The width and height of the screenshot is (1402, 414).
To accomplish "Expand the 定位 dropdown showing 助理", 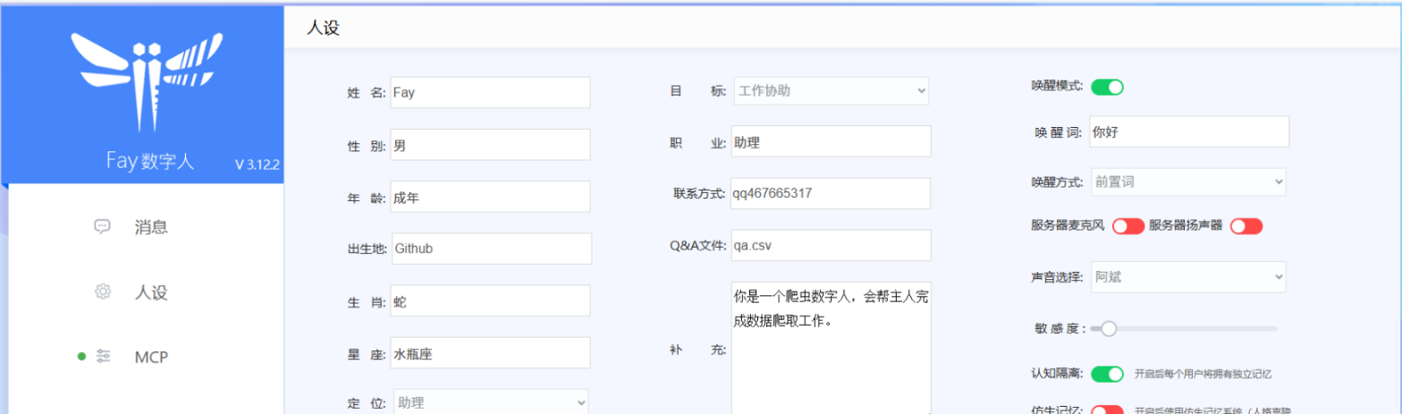I will point(491,401).
